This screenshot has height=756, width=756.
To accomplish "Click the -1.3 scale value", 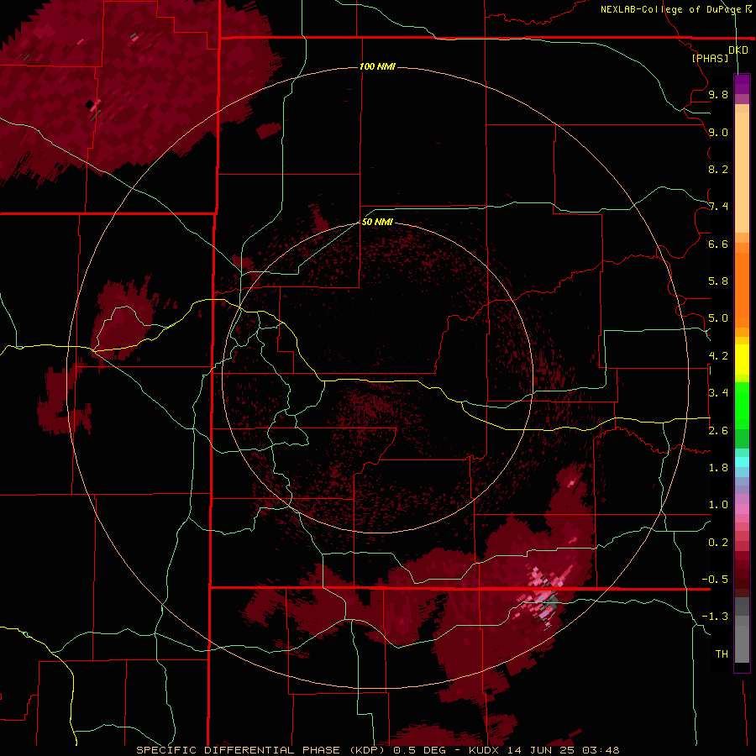I will click(715, 617).
